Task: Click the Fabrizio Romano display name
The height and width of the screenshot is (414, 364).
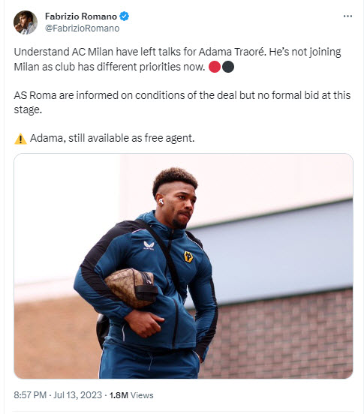Action: (81, 16)
